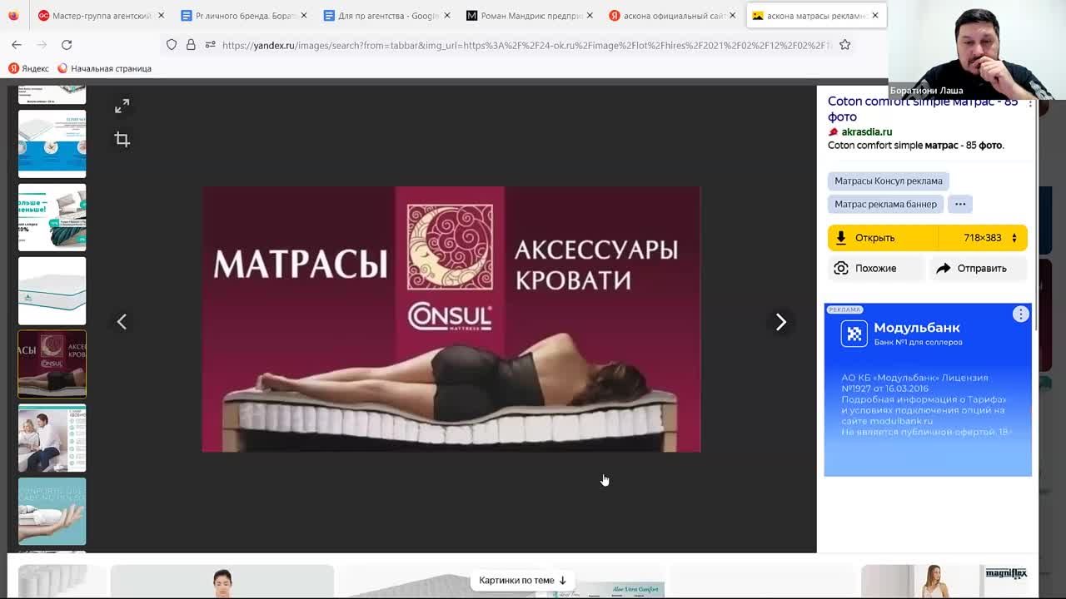Open magniflex related image at bottom
This screenshot has height=599, width=1066.
click(946, 582)
